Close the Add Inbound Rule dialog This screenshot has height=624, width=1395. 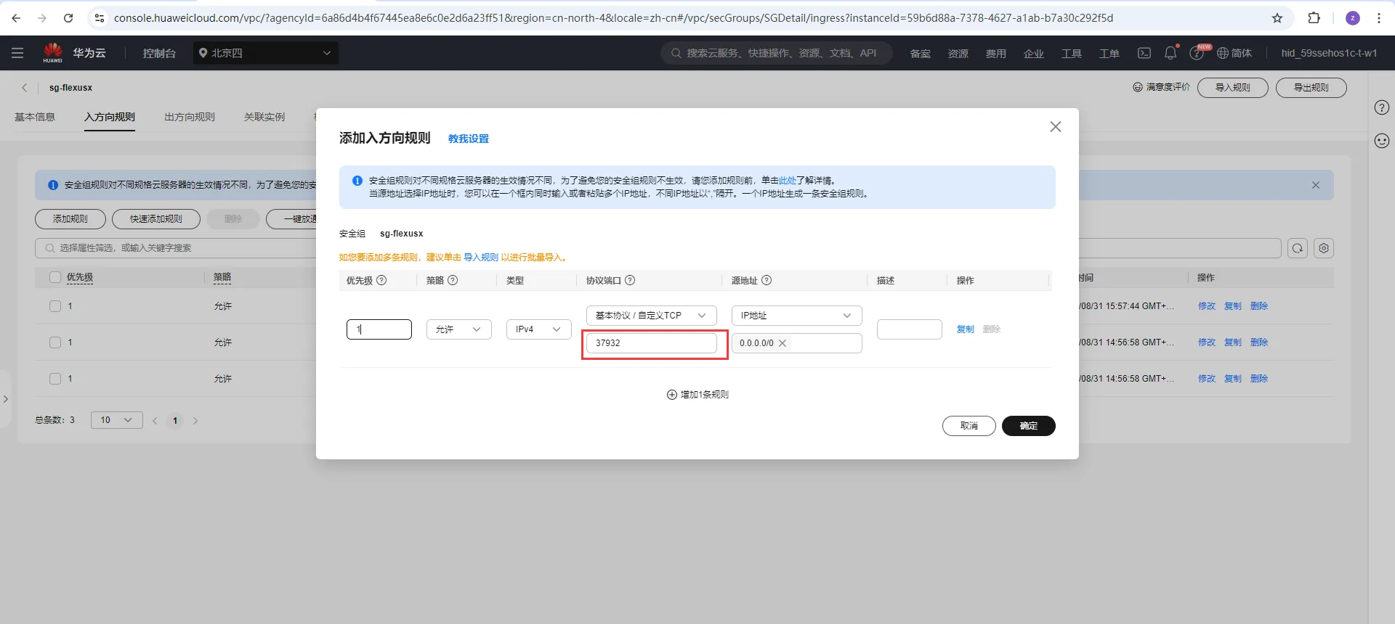coord(1056,127)
